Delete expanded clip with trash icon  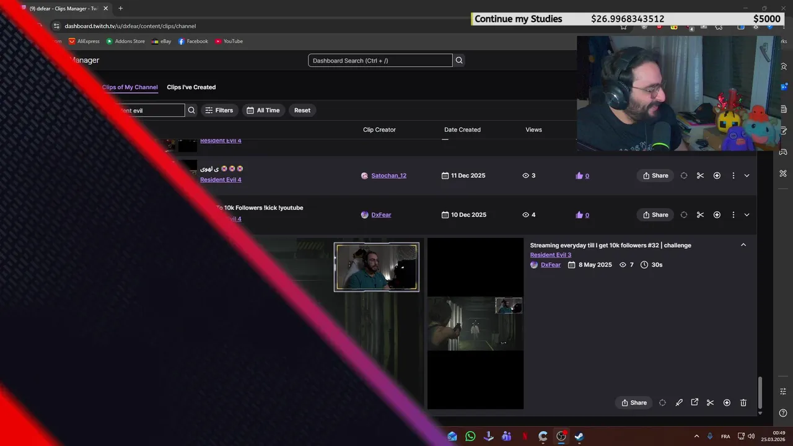tap(743, 403)
